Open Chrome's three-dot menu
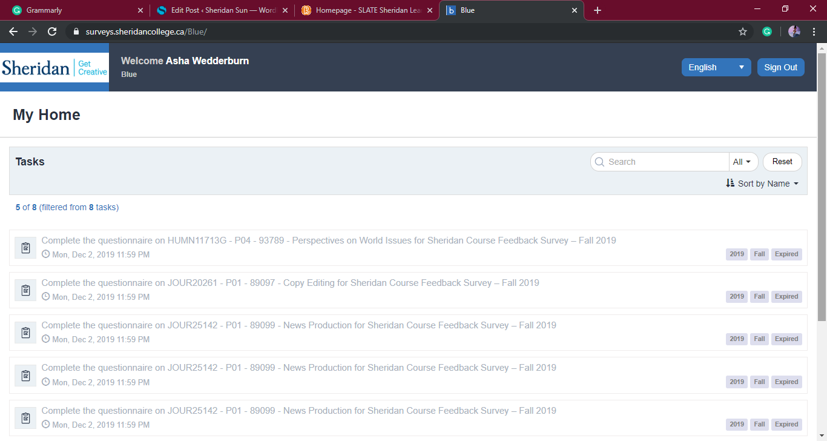The height and width of the screenshot is (441, 827). coord(814,31)
